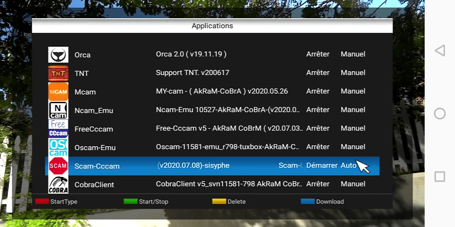455x227 pixels.
Task: Select the CobraClient application name
Action: [94, 185]
